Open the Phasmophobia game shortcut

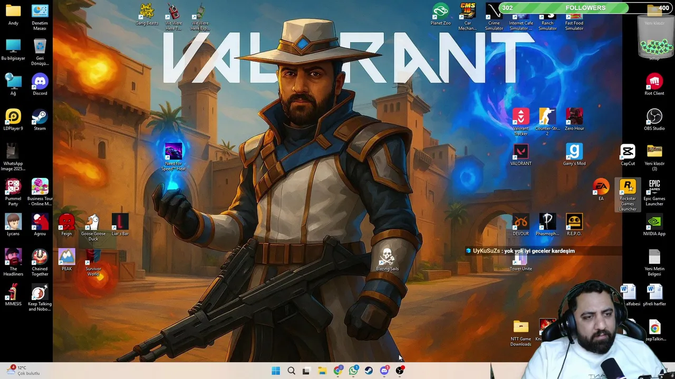pyautogui.click(x=547, y=225)
